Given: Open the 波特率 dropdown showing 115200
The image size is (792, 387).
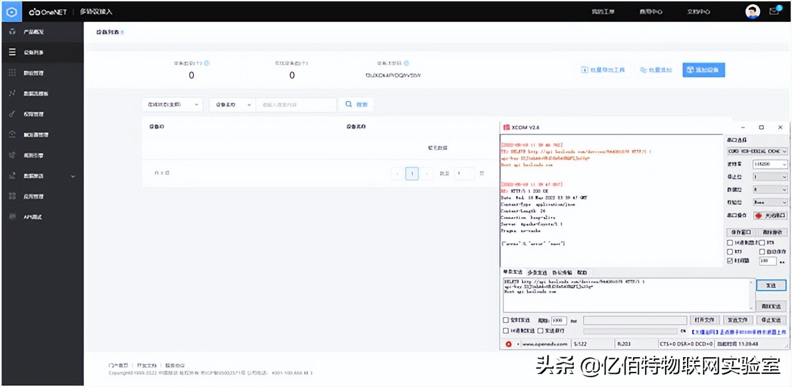Looking at the screenshot, I should (x=770, y=164).
